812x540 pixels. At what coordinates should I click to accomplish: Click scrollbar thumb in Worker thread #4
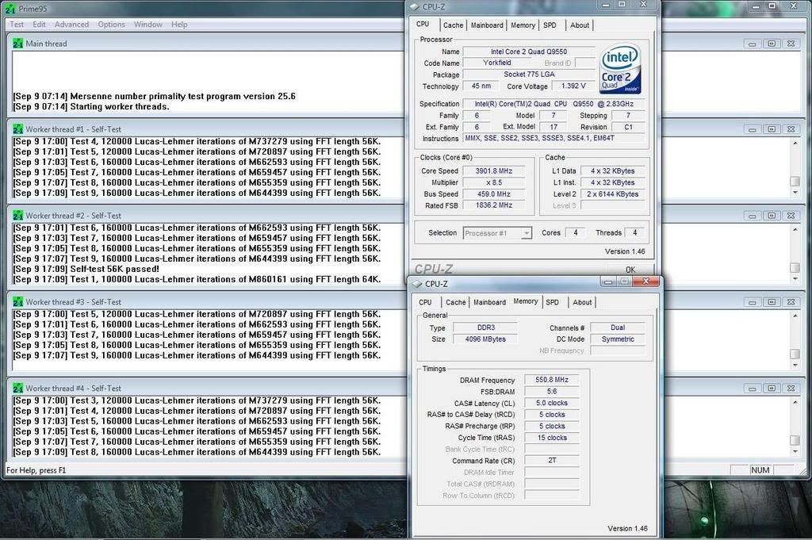click(795, 440)
